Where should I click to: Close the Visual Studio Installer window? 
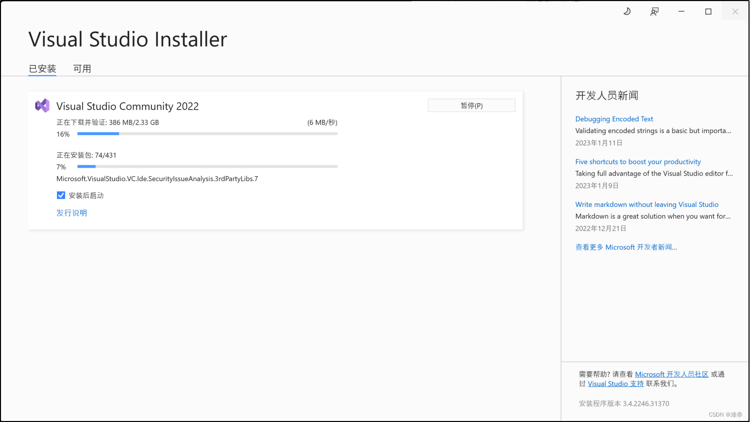(x=735, y=11)
